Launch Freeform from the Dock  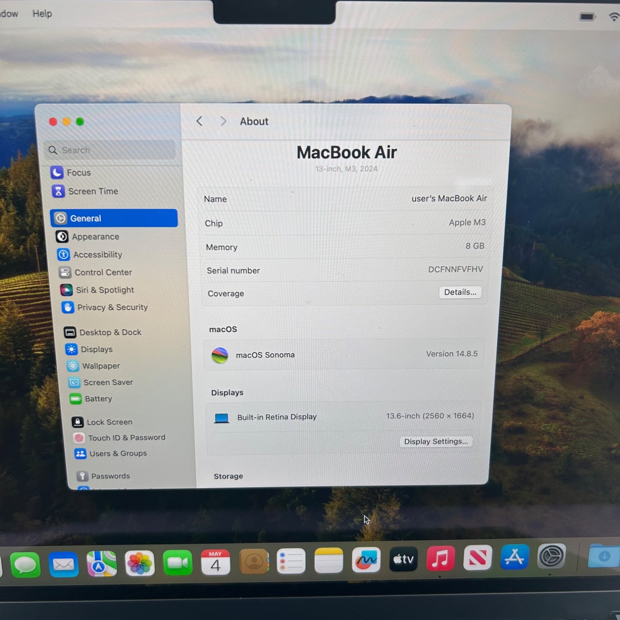point(366,560)
